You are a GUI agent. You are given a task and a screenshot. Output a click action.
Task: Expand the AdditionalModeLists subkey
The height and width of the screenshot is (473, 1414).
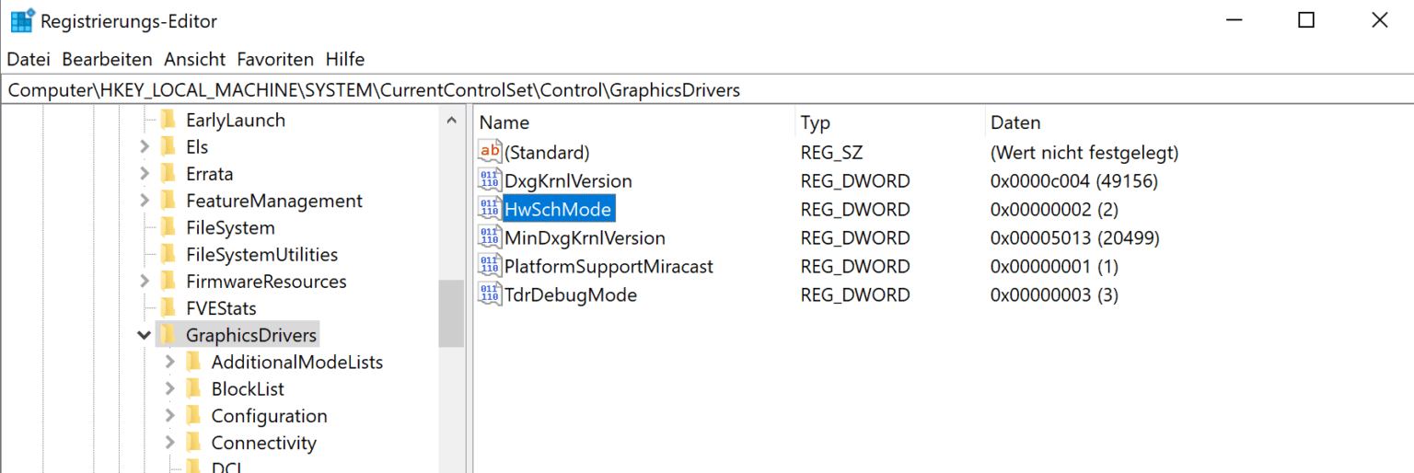169,362
